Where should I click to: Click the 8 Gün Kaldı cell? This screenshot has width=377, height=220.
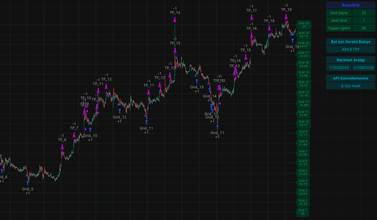(350, 86)
